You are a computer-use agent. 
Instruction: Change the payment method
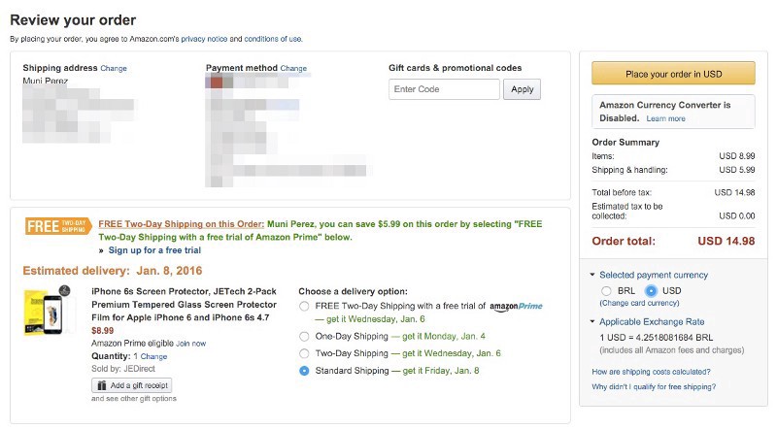[x=293, y=69]
